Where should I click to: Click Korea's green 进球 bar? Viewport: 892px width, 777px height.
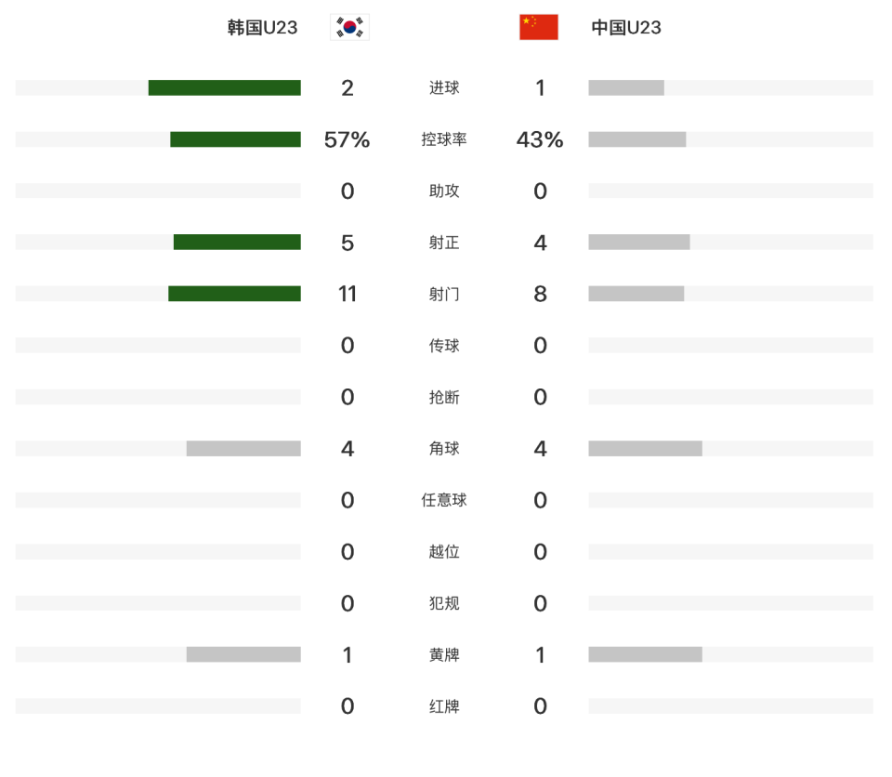point(225,87)
